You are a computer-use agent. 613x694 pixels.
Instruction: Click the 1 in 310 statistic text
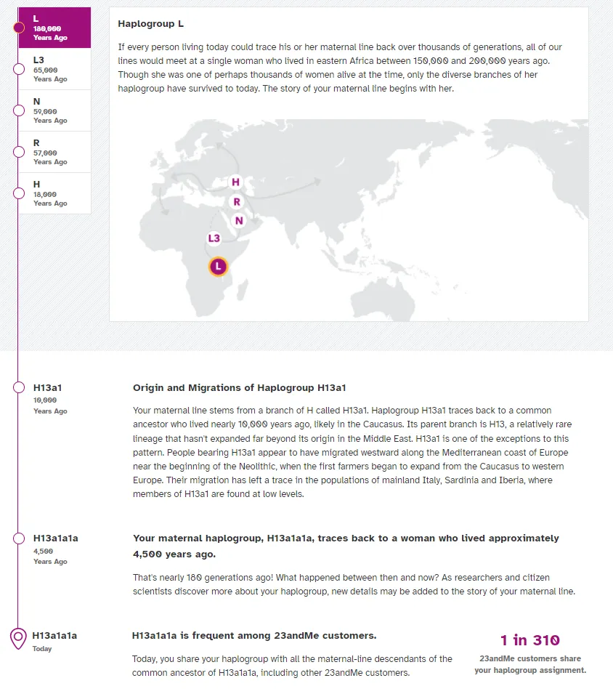click(x=530, y=640)
